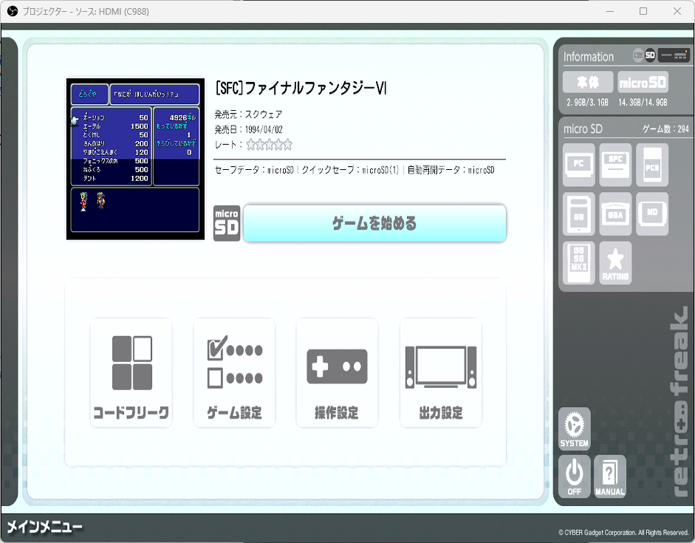Image resolution: width=695 pixels, height=543 pixels.
Task: Select the MD cartridge category icon
Action: click(x=652, y=214)
